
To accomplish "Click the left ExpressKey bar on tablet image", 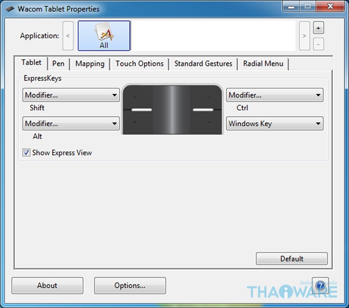I will (x=142, y=110).
